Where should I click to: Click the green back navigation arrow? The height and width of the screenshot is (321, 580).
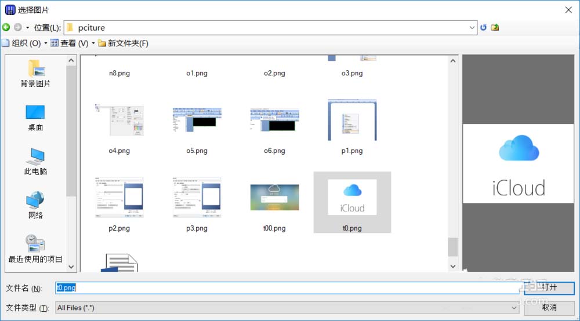(6, 27)
